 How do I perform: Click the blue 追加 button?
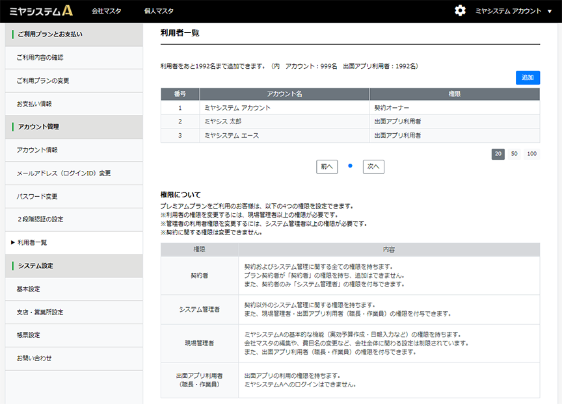pos(528,78)
